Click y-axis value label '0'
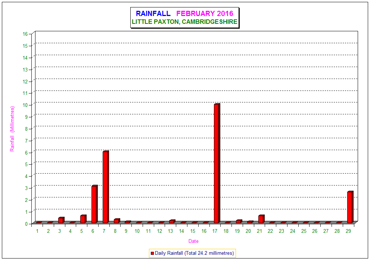 pos(27,224)
